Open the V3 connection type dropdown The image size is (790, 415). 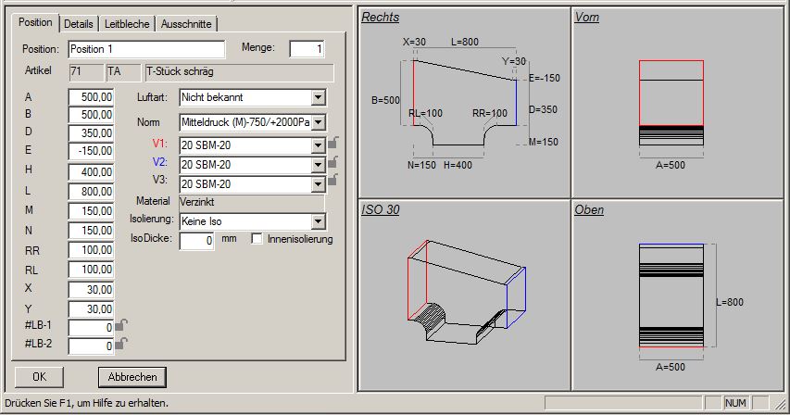[319, 183]
